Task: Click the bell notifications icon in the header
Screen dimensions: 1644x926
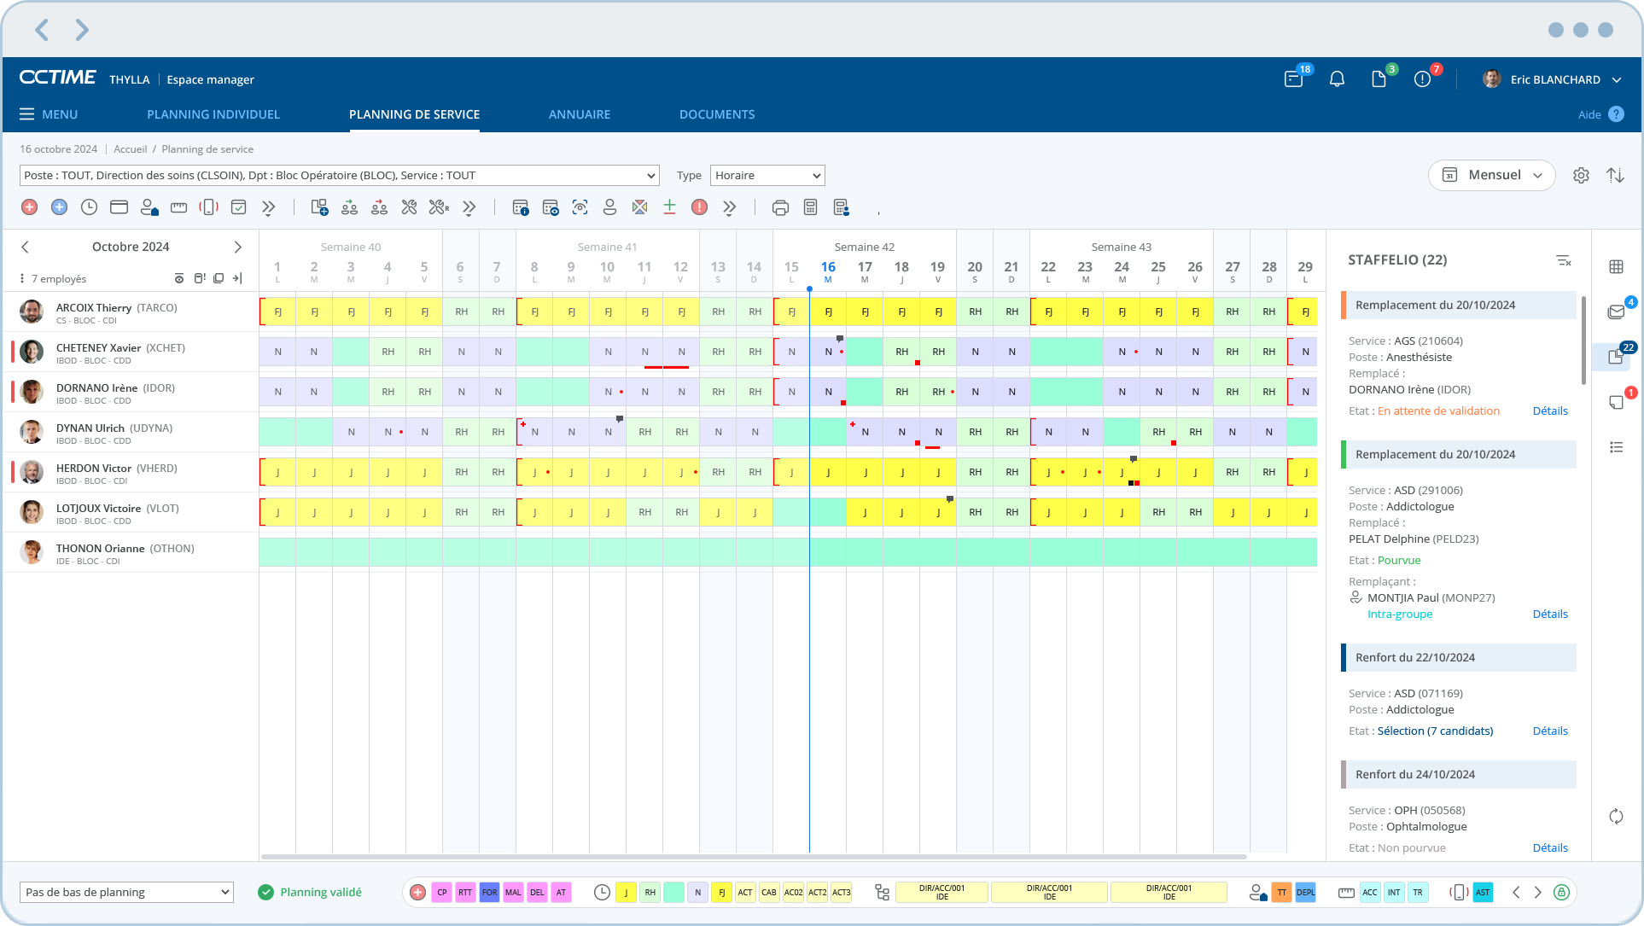Action: 1337,79
